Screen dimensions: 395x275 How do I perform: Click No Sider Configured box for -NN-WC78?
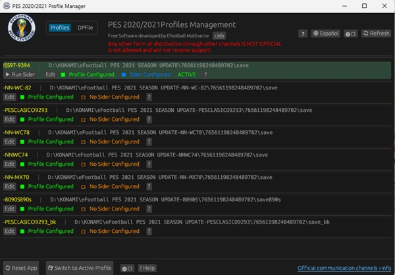pos(84,142)
